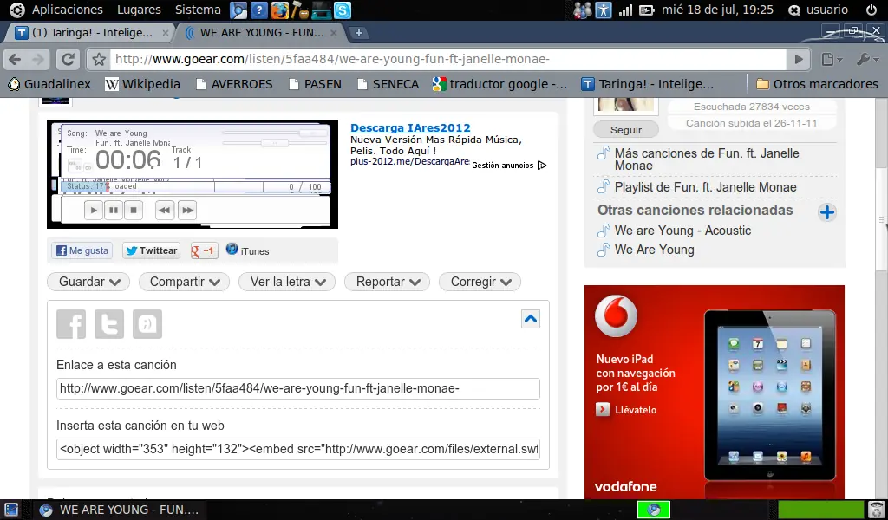The height and width of the screenshot is (520, 888).
Task: Share the song on Twitter via gray icon
Action: 109,323
